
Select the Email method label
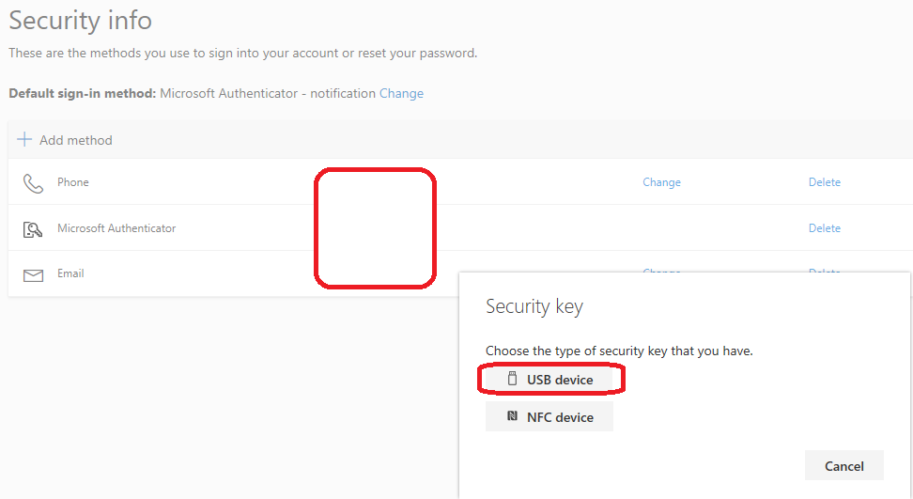coord(70,273)
